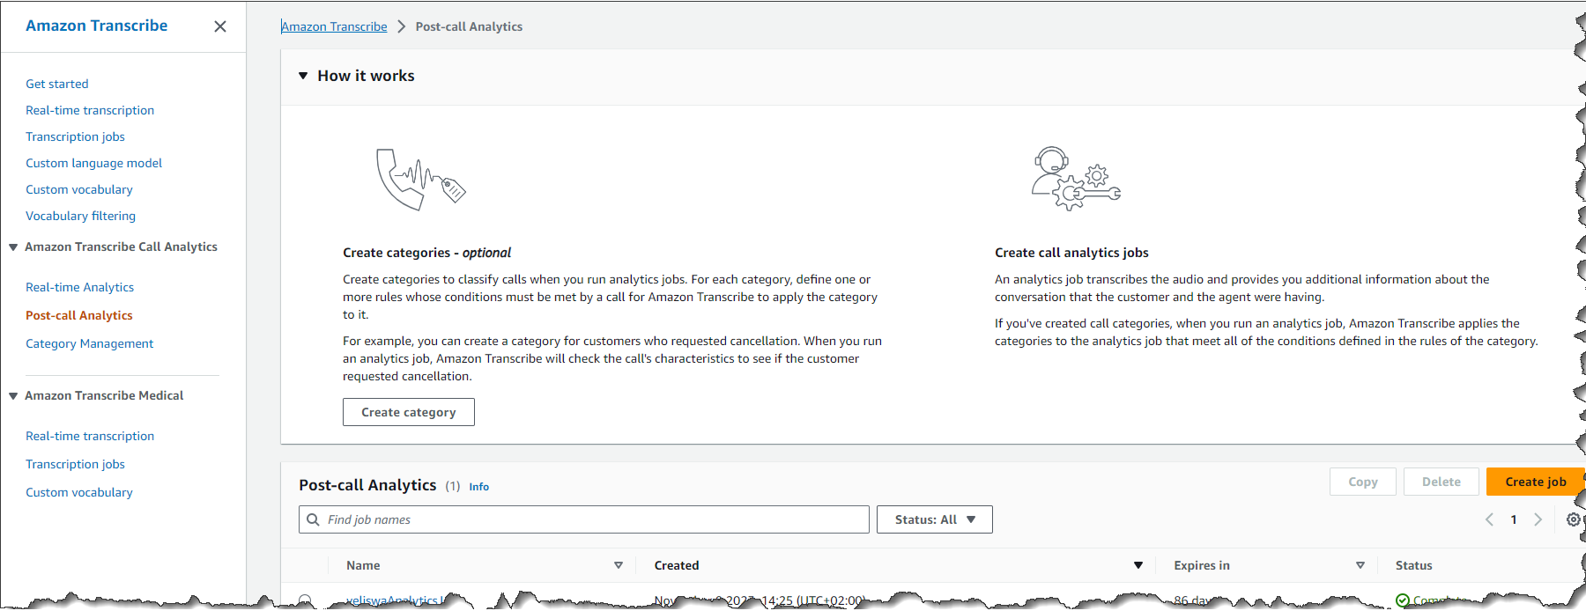The image size is (1586, 611).
Task: Open Medical Real-time transcription
Action: point(90,436)
